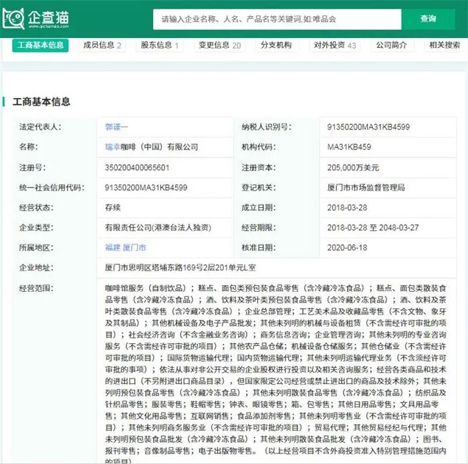This screenshot has height=464, width=468.
Task: Click the 企查猫 logo icon
Action: tap(13, 19)
